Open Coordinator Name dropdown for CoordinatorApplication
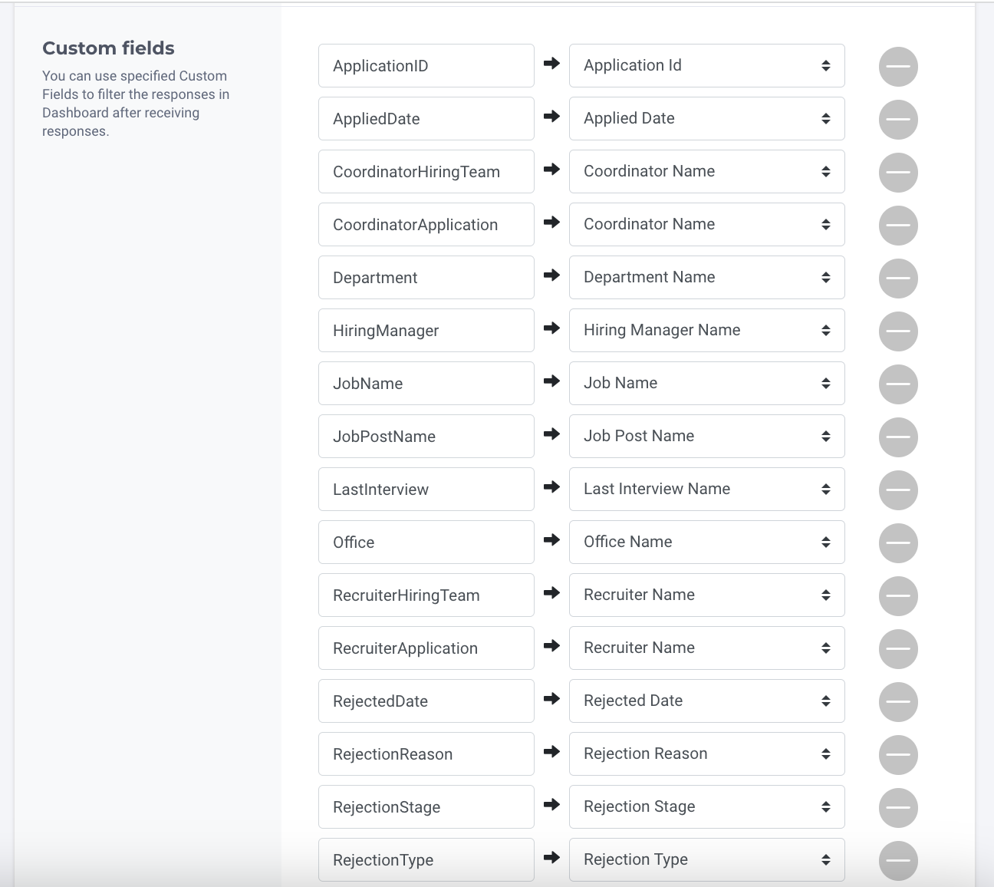 [706, 224]
